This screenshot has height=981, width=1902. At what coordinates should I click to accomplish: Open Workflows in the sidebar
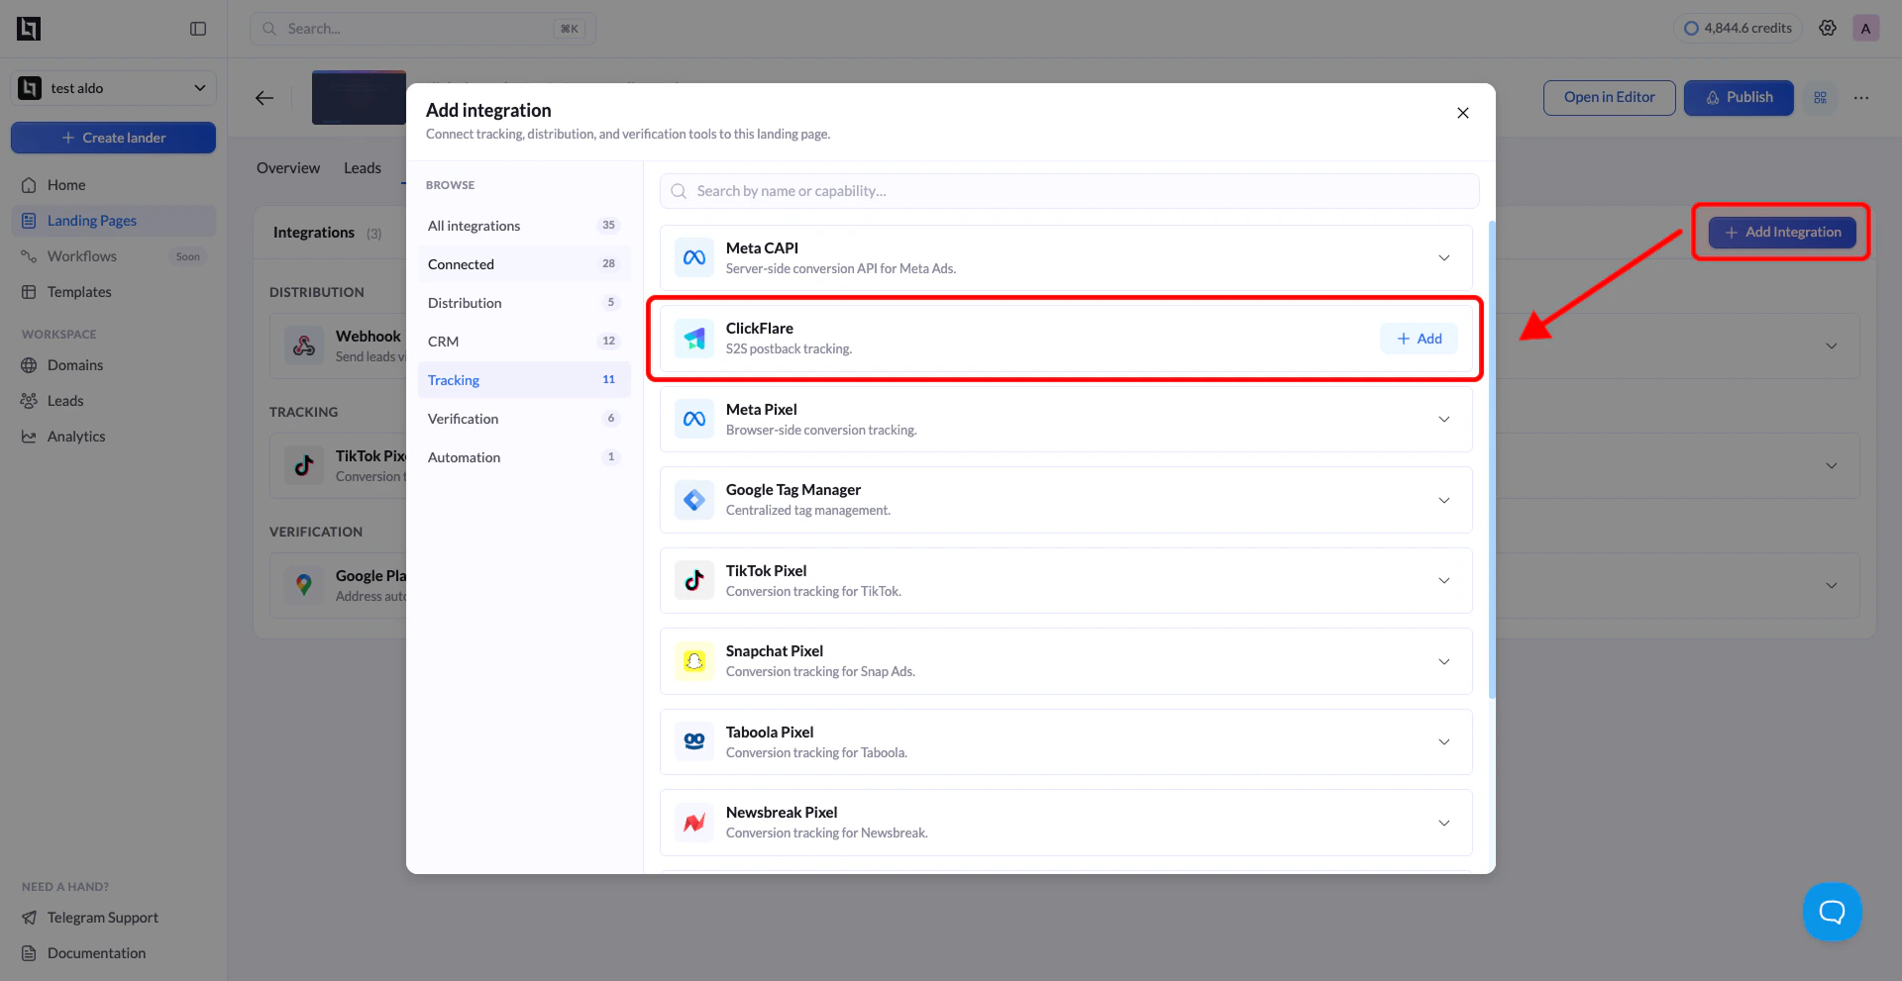click(113, 256)
